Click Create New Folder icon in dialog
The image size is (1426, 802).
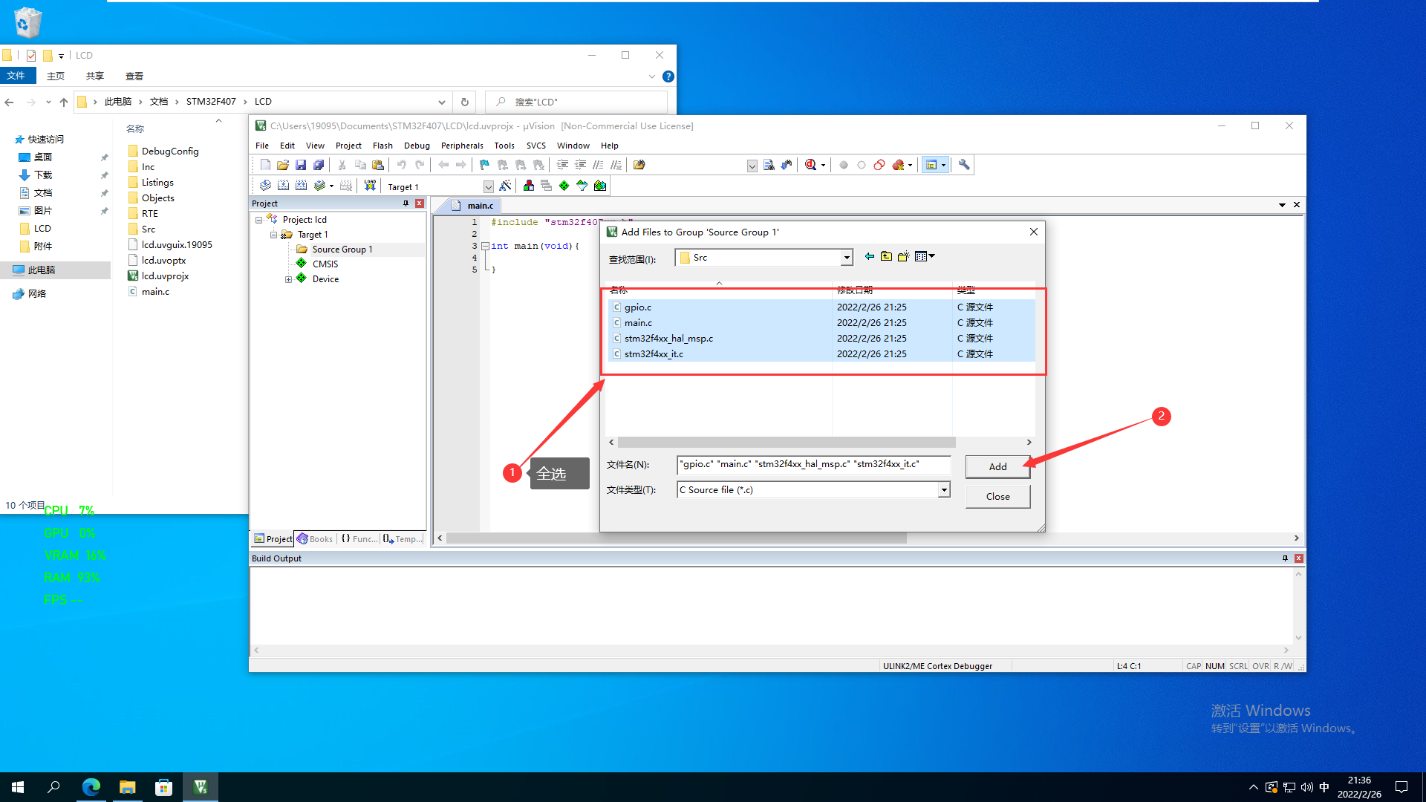point(903,256)
